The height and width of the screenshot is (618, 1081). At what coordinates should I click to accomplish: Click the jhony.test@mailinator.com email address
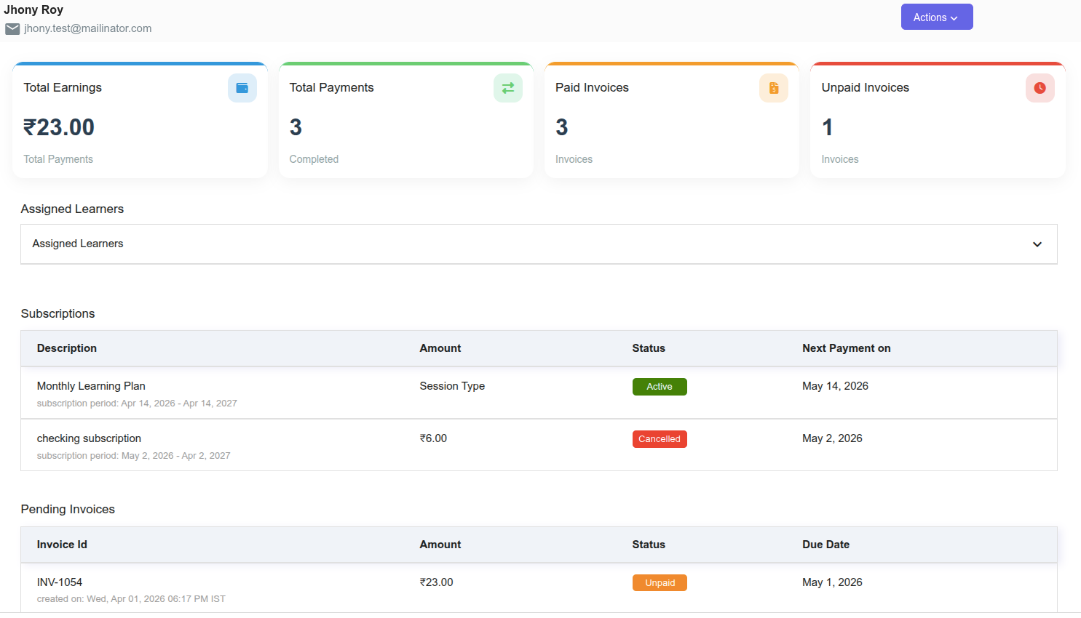coord(88,28)
